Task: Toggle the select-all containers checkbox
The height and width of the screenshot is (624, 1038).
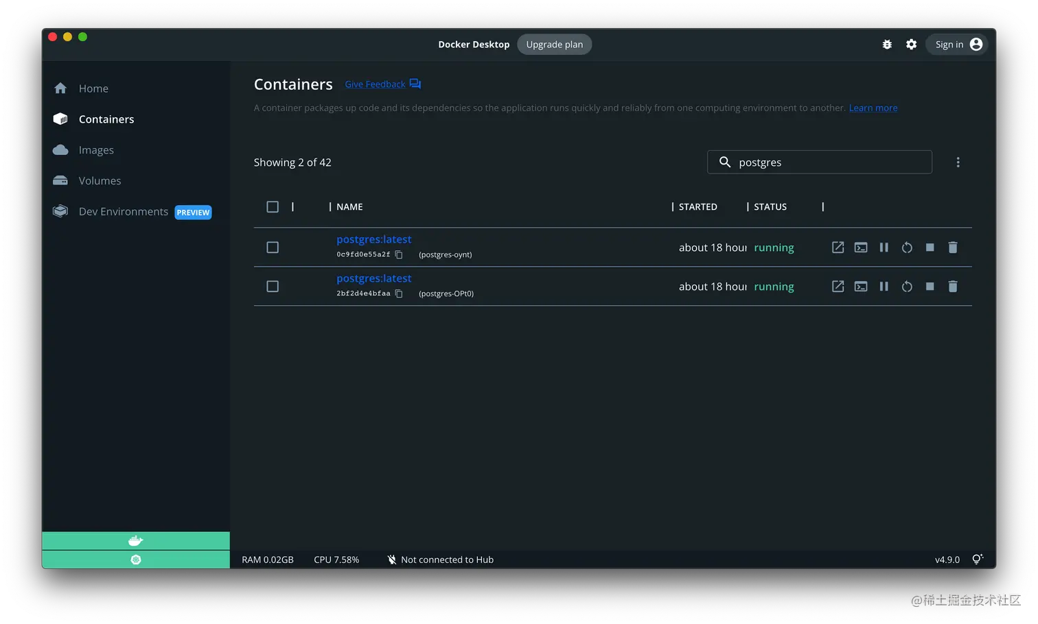Action: [273, 207]
